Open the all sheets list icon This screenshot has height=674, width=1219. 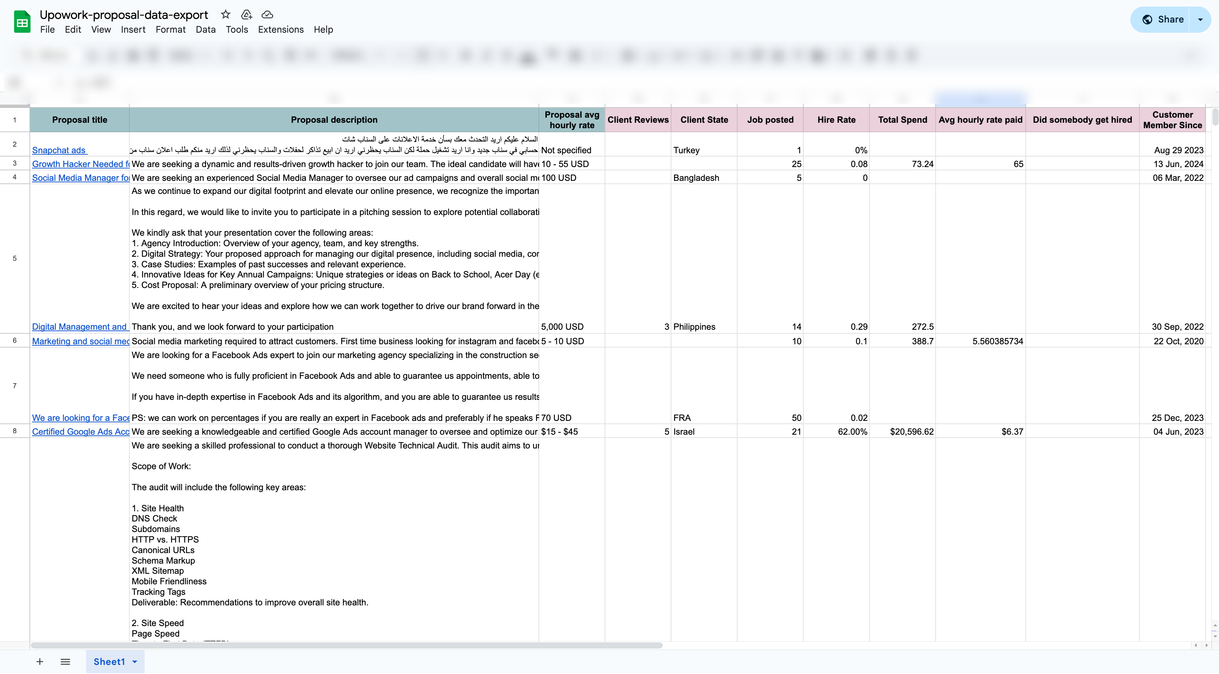pos(65,662)
